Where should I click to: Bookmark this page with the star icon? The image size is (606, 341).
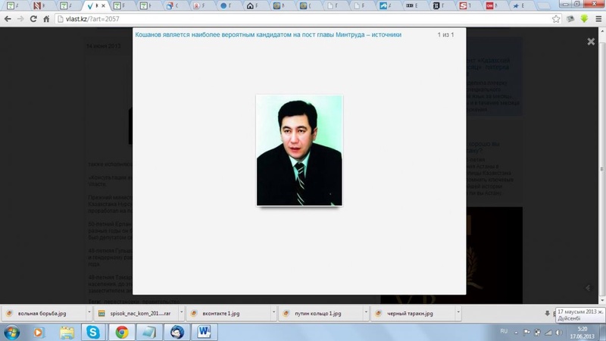tap(556, 19)
